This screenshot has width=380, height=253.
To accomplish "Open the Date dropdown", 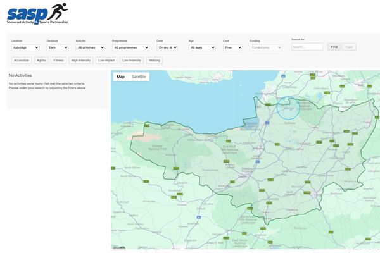I will [x=167, y=47].
